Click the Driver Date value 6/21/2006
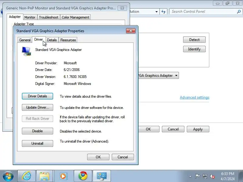Screen dimensions: 243x182 tap(72, 70)
